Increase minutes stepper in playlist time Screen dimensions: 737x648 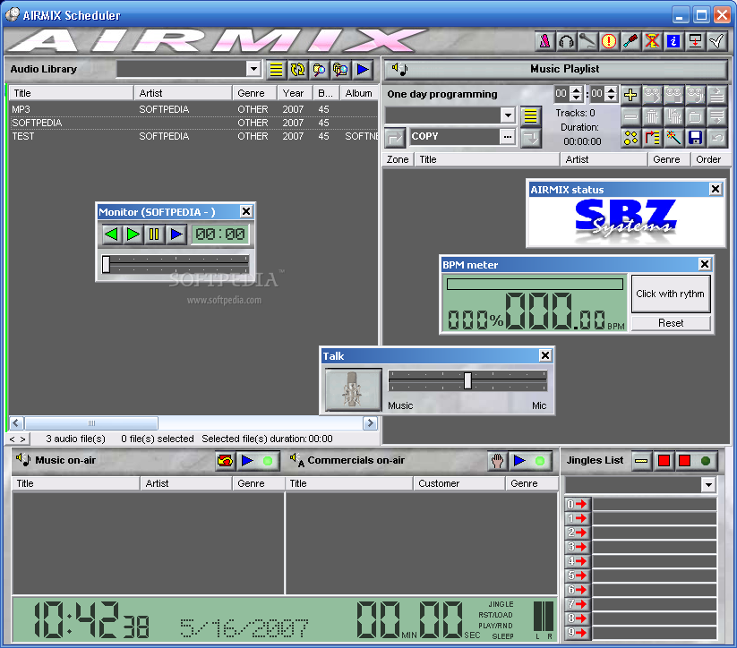click(611, 90)
